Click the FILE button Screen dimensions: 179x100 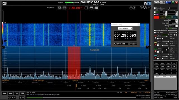(x=22, y=94)
